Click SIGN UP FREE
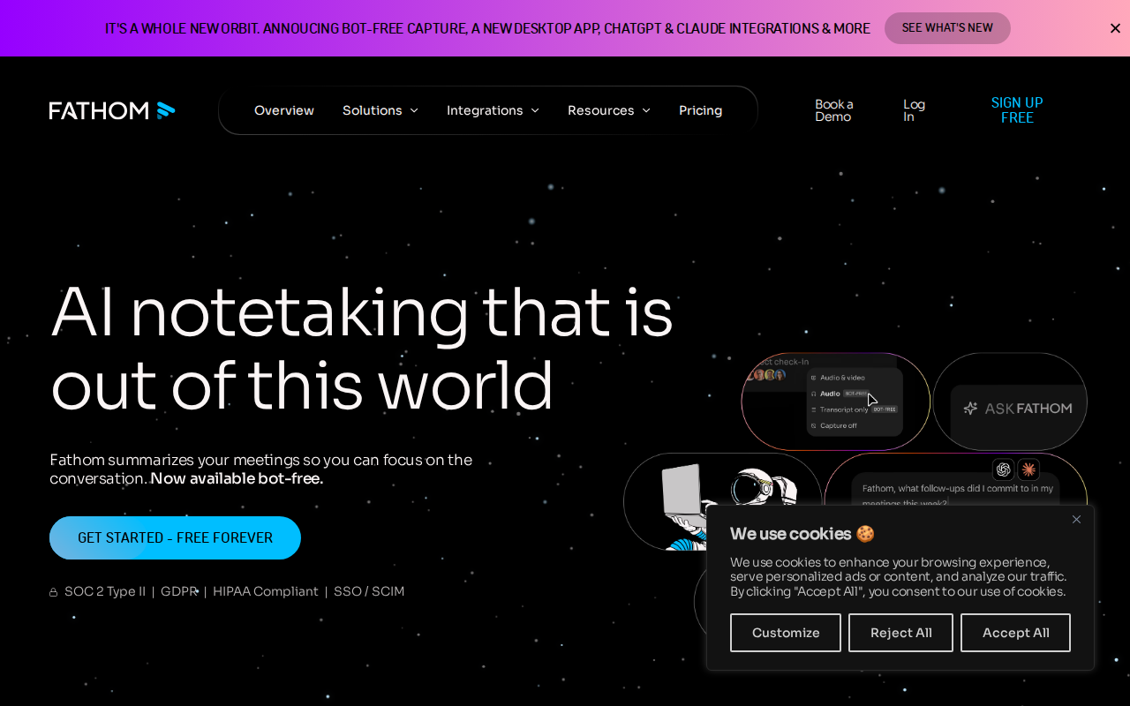Screen dimensions: 1130x706 click(x=1017, y=110)
